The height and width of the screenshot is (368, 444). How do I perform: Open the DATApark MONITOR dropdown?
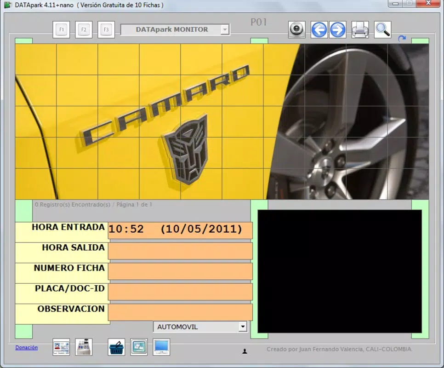point(225,29)
